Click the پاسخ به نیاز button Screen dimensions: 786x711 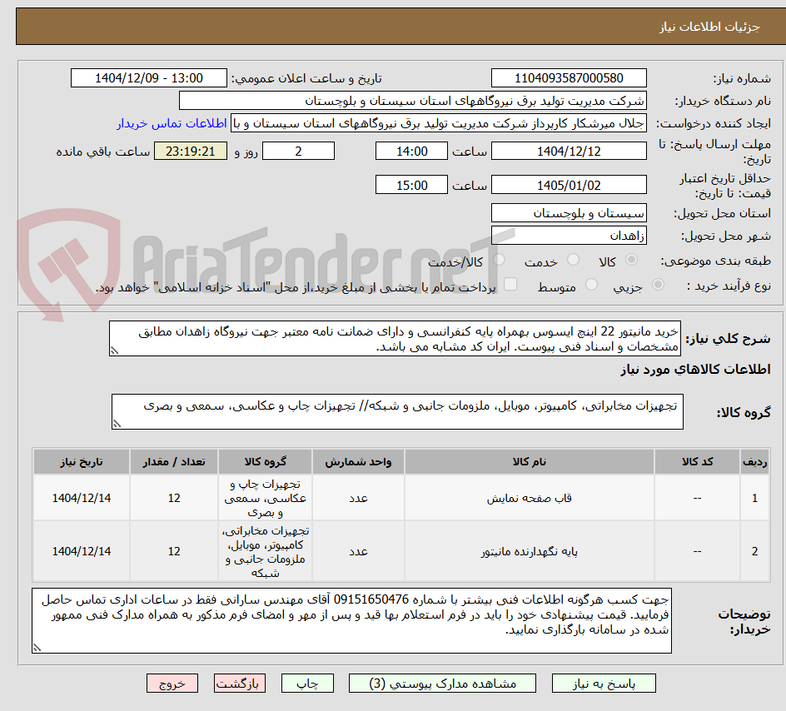click(x=604, y=684)
